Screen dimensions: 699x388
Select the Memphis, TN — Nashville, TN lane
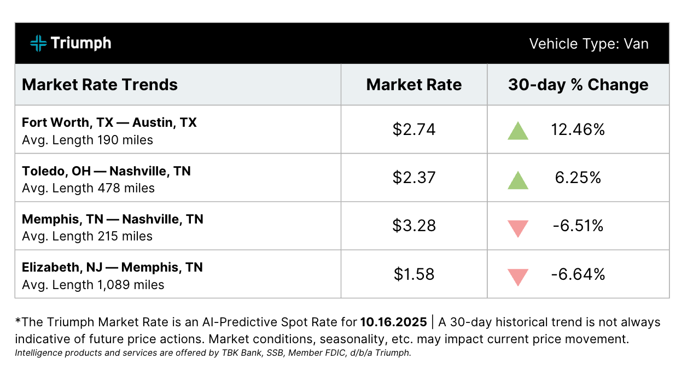(113, 219)
